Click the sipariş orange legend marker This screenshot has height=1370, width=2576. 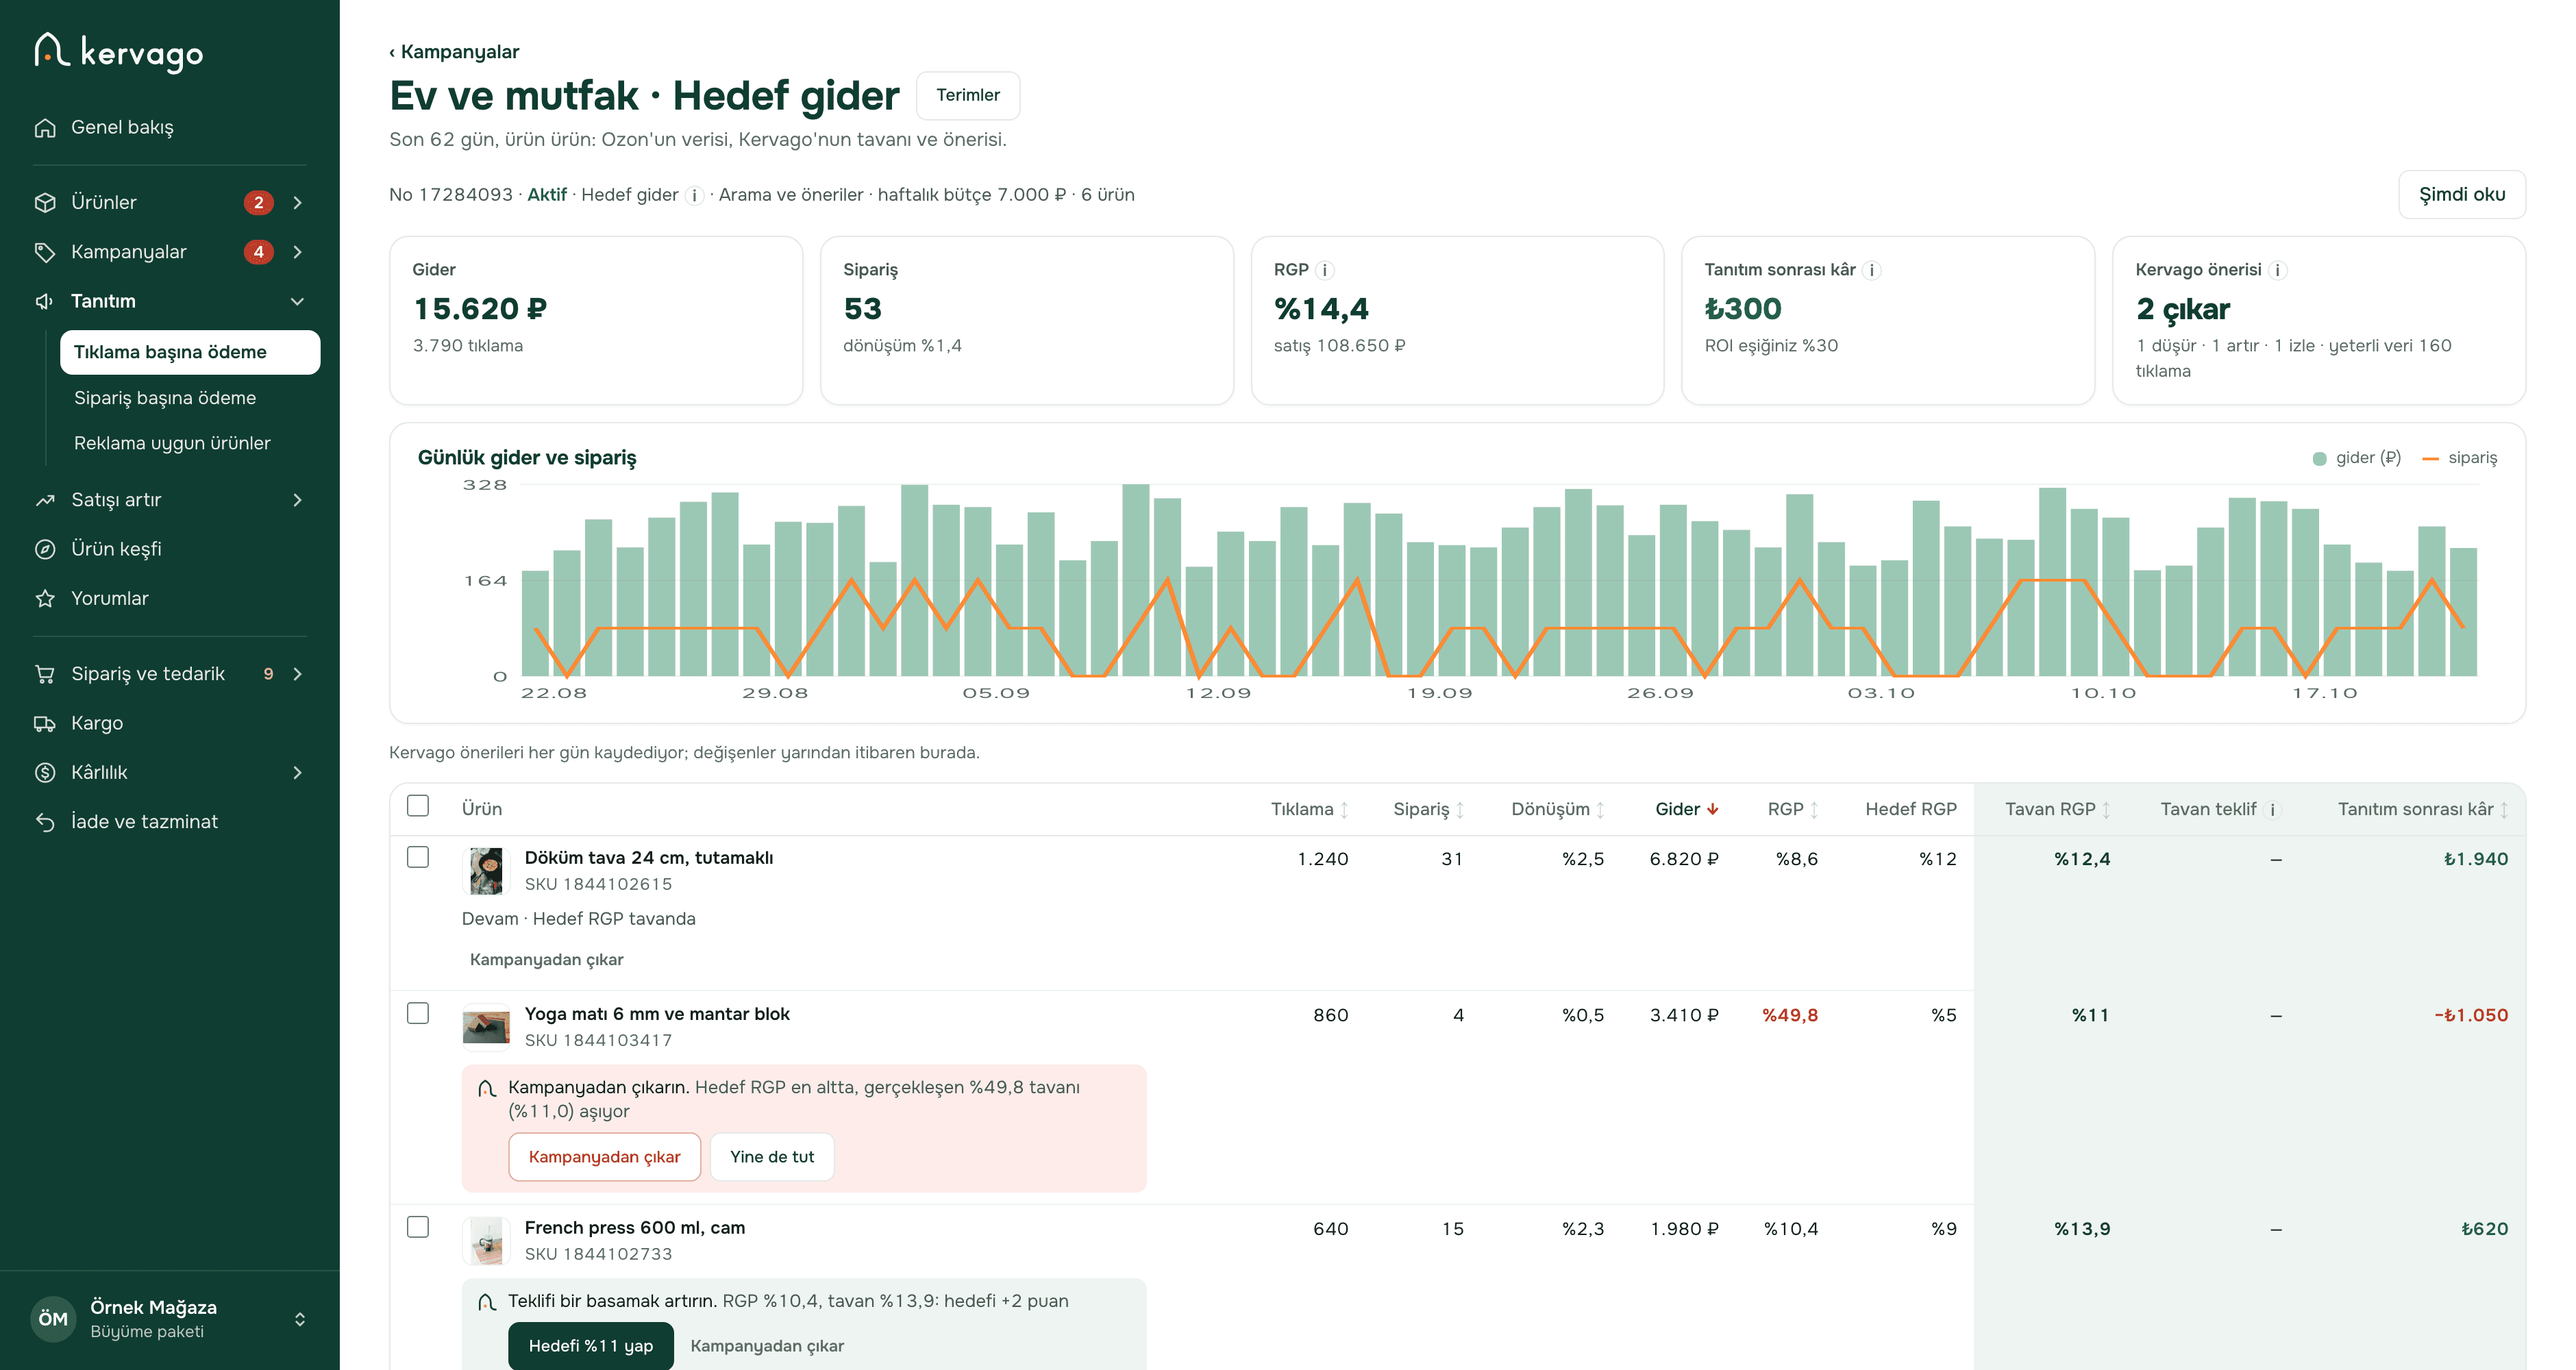click(x=2430, y=458)
